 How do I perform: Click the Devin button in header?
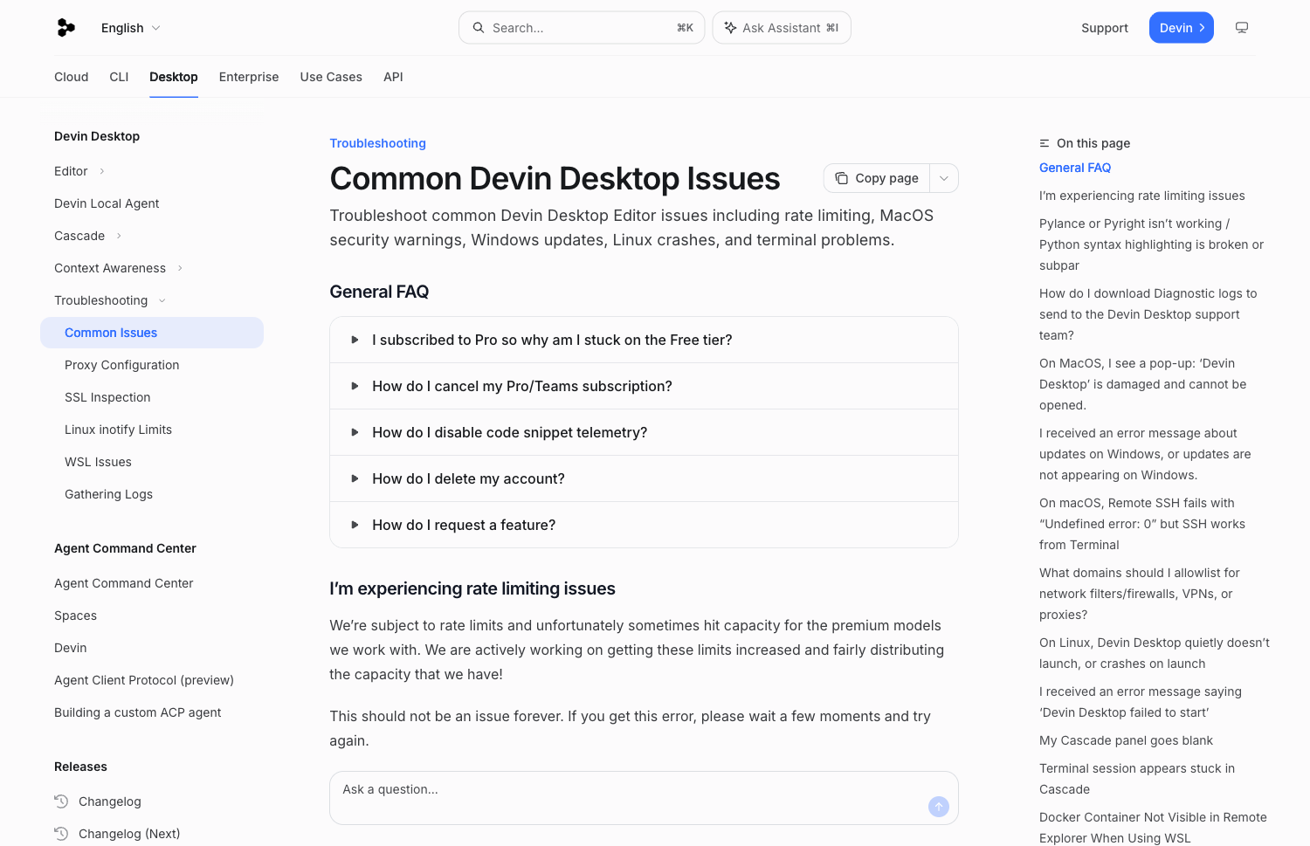click(x=1182, y=28)
